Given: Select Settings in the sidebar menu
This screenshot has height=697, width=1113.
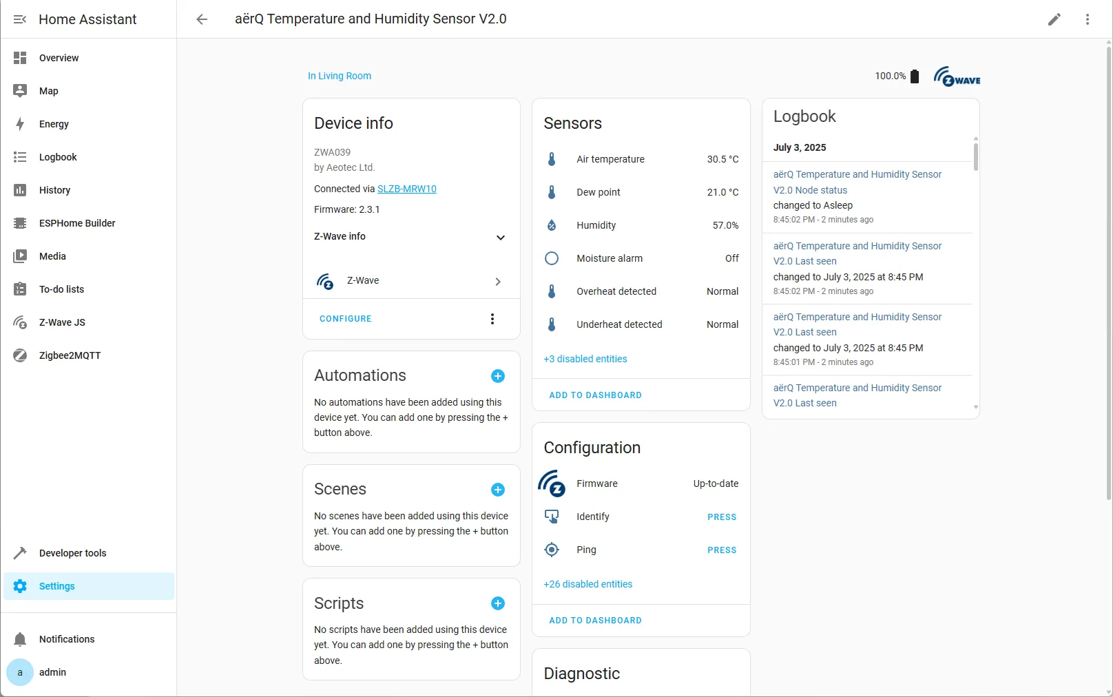Looking at the screenshot, I should pyautogui.click(x=56, y=586).
